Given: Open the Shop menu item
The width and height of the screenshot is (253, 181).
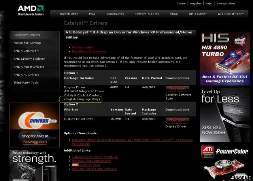Looking at the screenshot, I should [174, 14].
